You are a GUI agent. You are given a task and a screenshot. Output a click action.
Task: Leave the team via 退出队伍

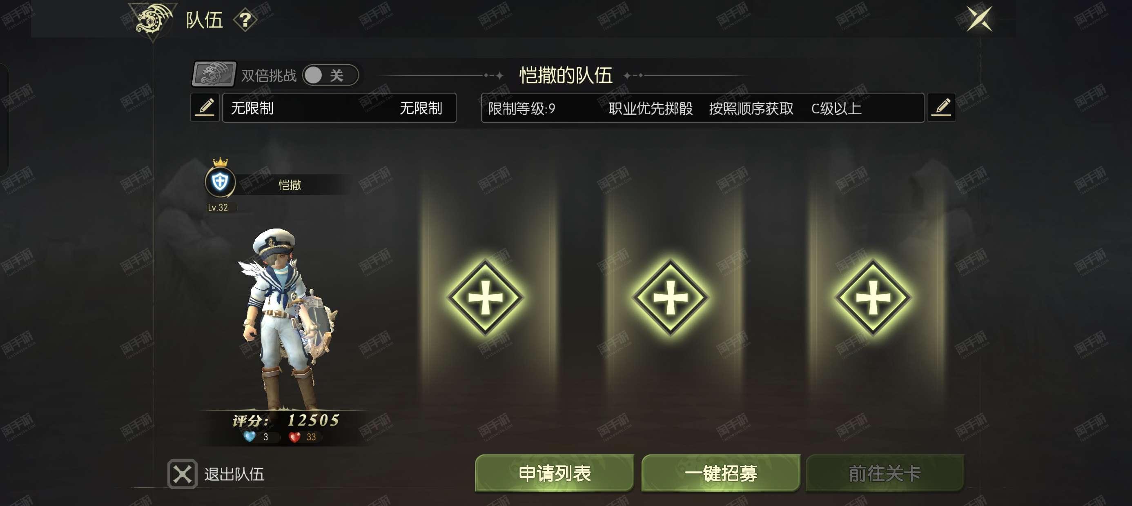tap(216, 474)
